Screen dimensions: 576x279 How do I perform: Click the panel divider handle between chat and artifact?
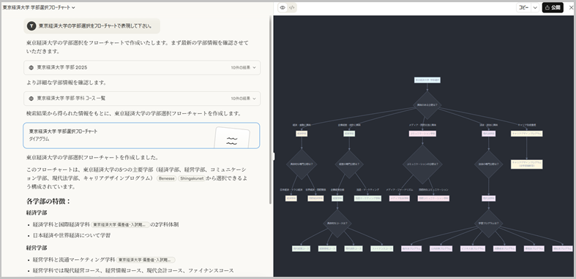coord(274,156)
